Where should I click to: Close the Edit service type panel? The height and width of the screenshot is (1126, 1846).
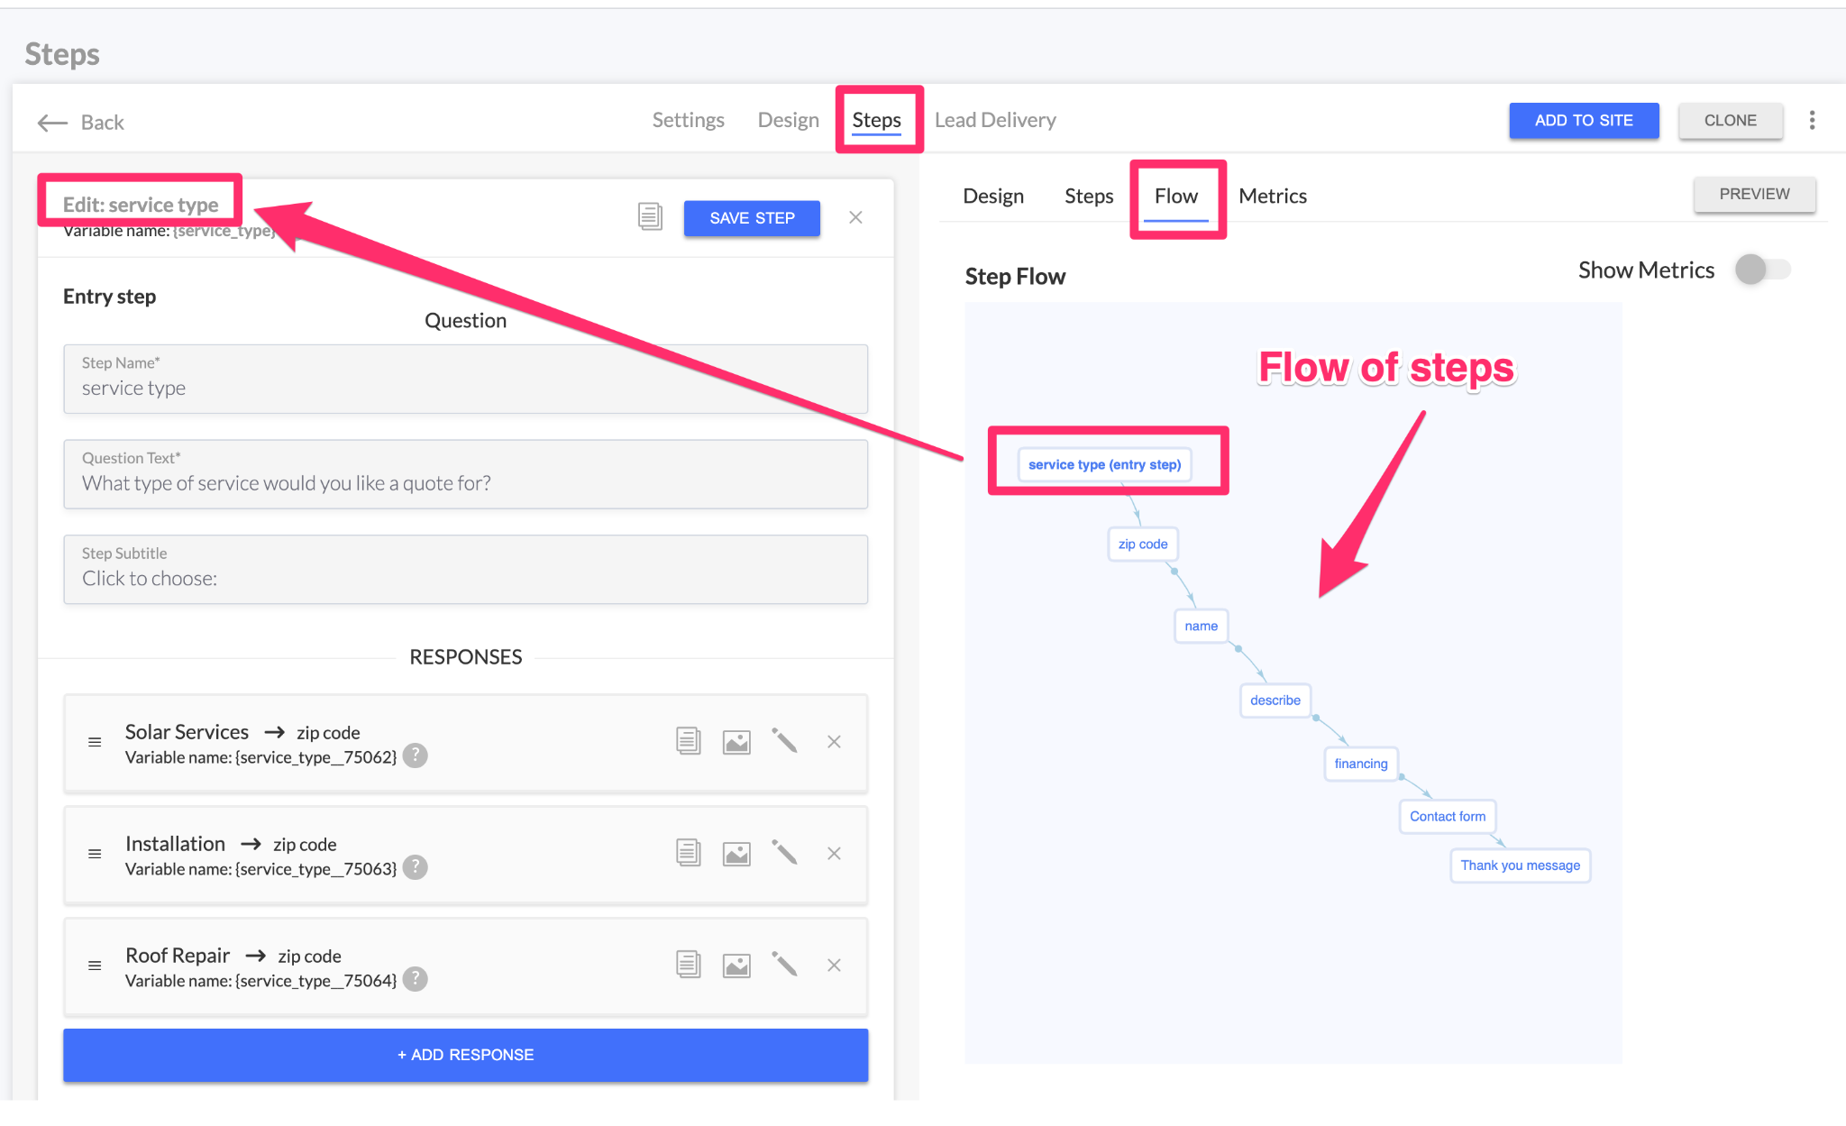pos(855,217)
